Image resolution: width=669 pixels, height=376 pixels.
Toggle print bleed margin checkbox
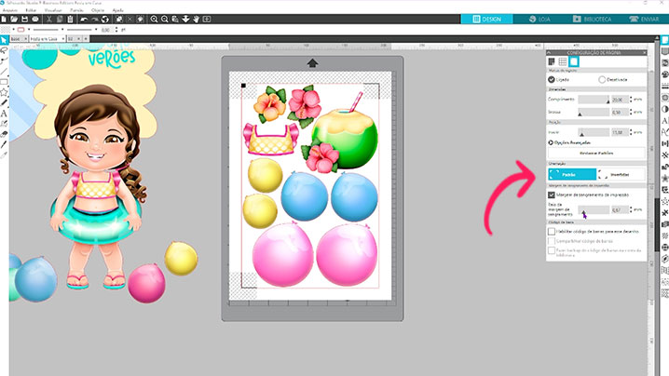pos(552,195)
